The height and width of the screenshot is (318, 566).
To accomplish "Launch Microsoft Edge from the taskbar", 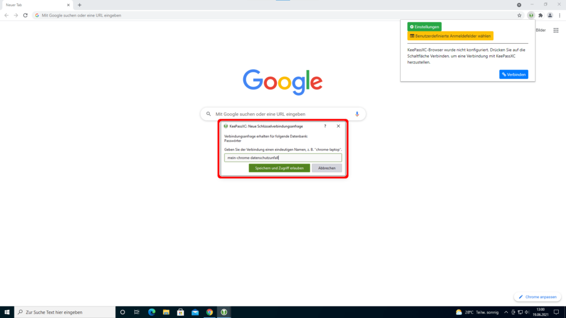I will 151,312.
